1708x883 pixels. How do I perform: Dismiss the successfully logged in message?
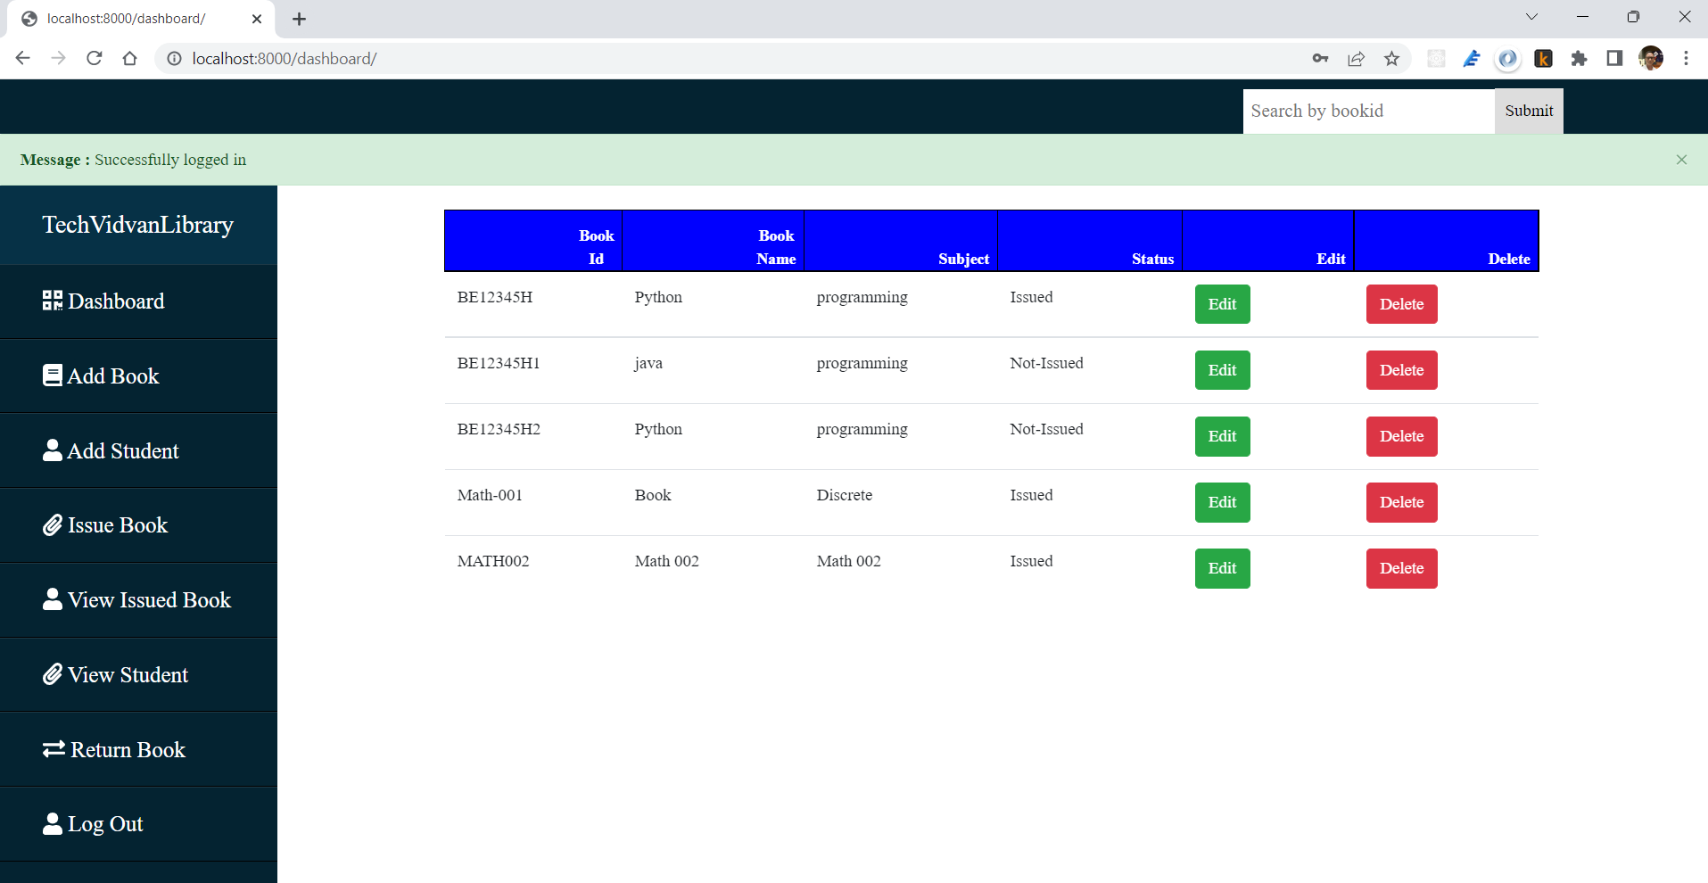coord(1680,159)
